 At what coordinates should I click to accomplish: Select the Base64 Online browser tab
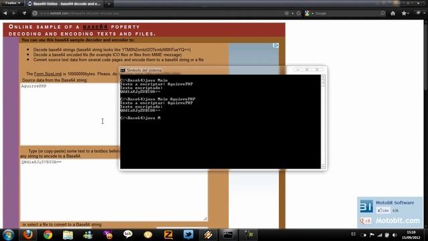point(64,4)
